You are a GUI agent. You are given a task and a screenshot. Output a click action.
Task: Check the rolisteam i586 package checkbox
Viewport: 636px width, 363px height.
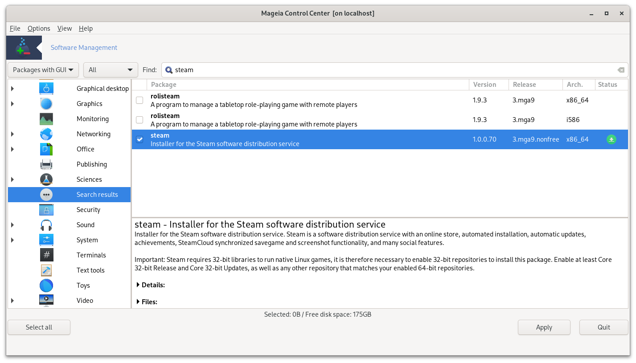140,120
